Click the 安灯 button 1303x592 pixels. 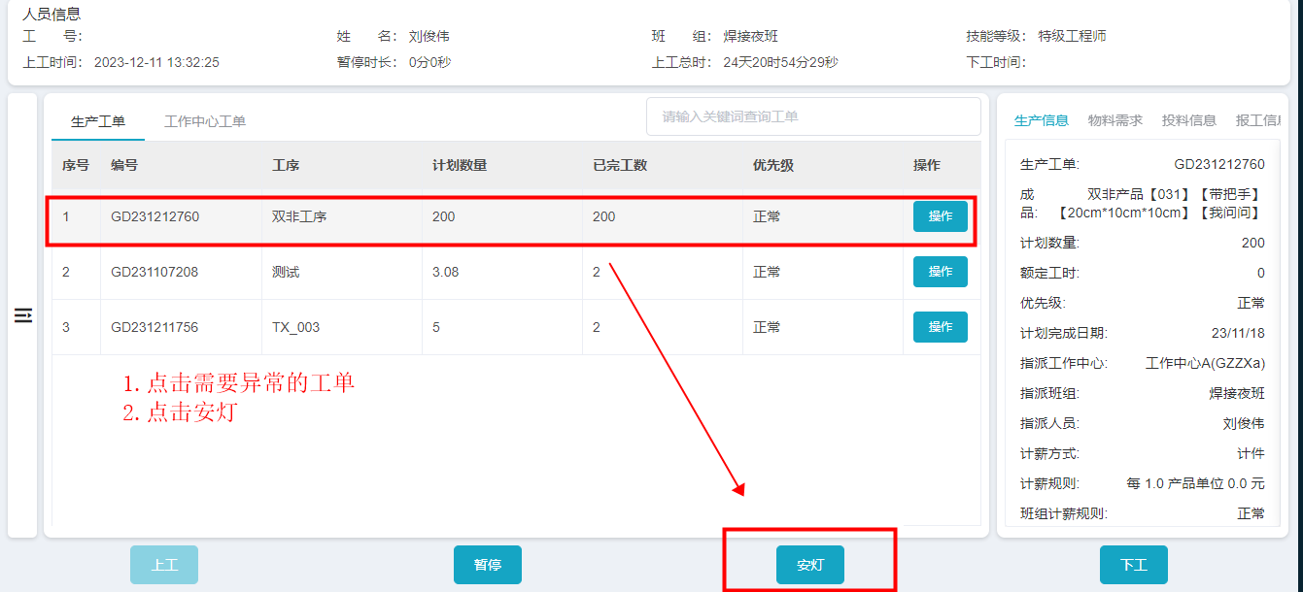pos(809,565)
